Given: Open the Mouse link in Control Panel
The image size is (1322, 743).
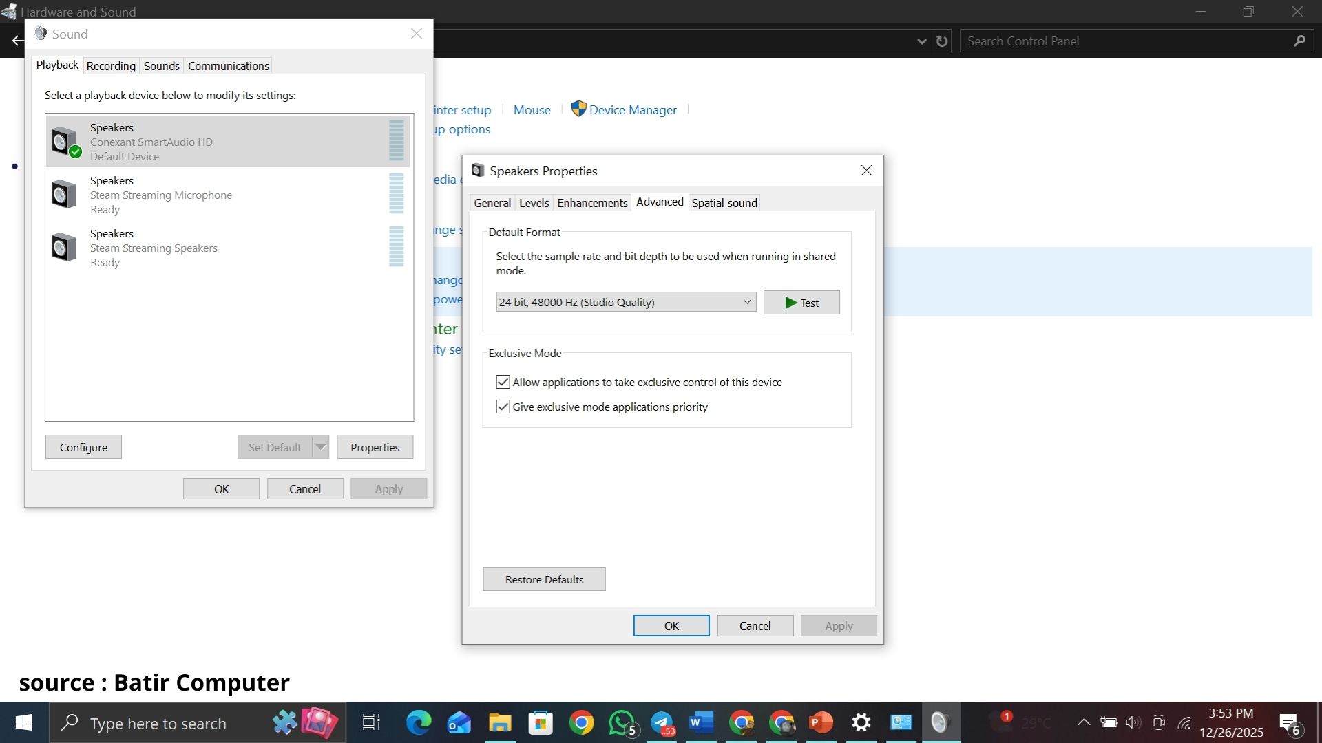Looking at the screenshot, I should (532, 109).
